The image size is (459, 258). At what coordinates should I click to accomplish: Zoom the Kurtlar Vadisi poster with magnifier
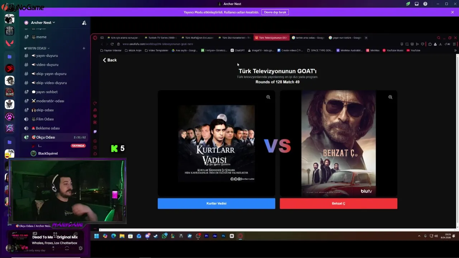click(268, 97)
